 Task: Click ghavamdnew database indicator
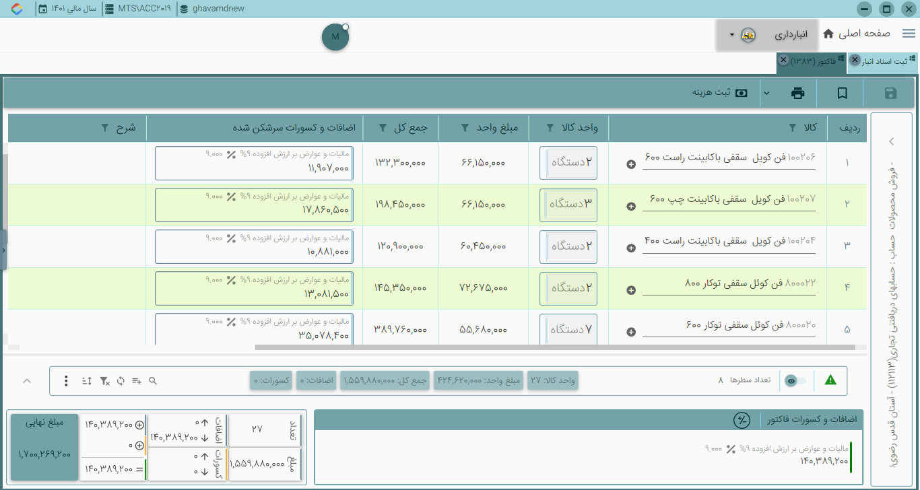(211, 9)
